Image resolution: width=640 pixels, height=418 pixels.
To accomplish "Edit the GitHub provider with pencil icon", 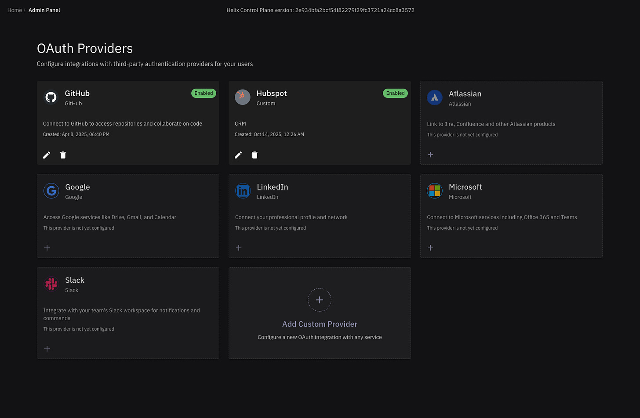I will pyautogui.click(x=47, y=155).
